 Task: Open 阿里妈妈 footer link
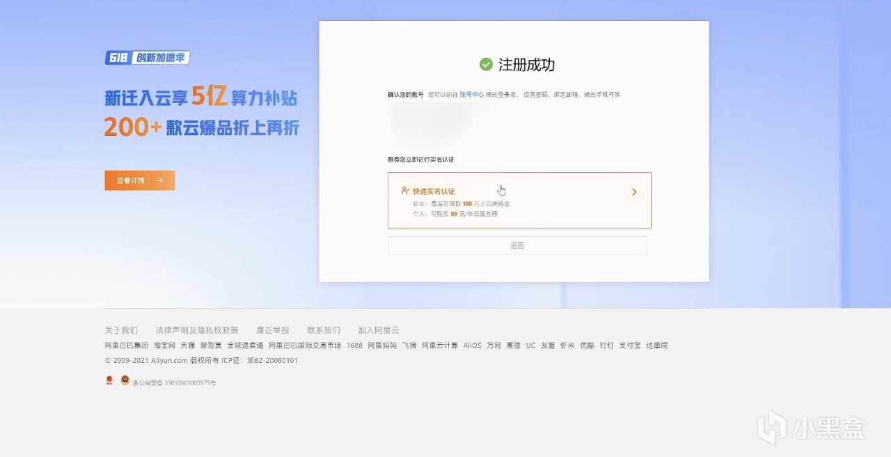382,346
